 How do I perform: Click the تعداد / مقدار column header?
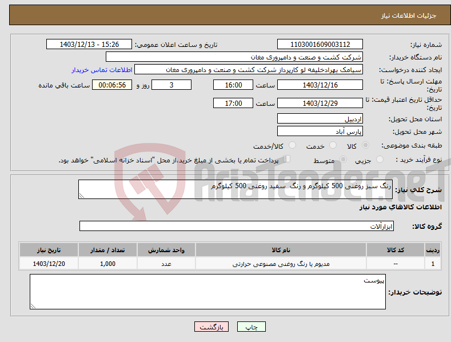click(107, 250)
